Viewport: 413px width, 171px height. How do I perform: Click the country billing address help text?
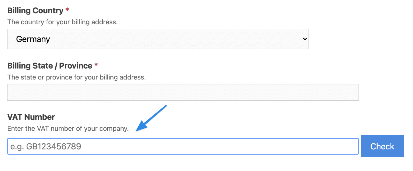[x=62, y=22]
